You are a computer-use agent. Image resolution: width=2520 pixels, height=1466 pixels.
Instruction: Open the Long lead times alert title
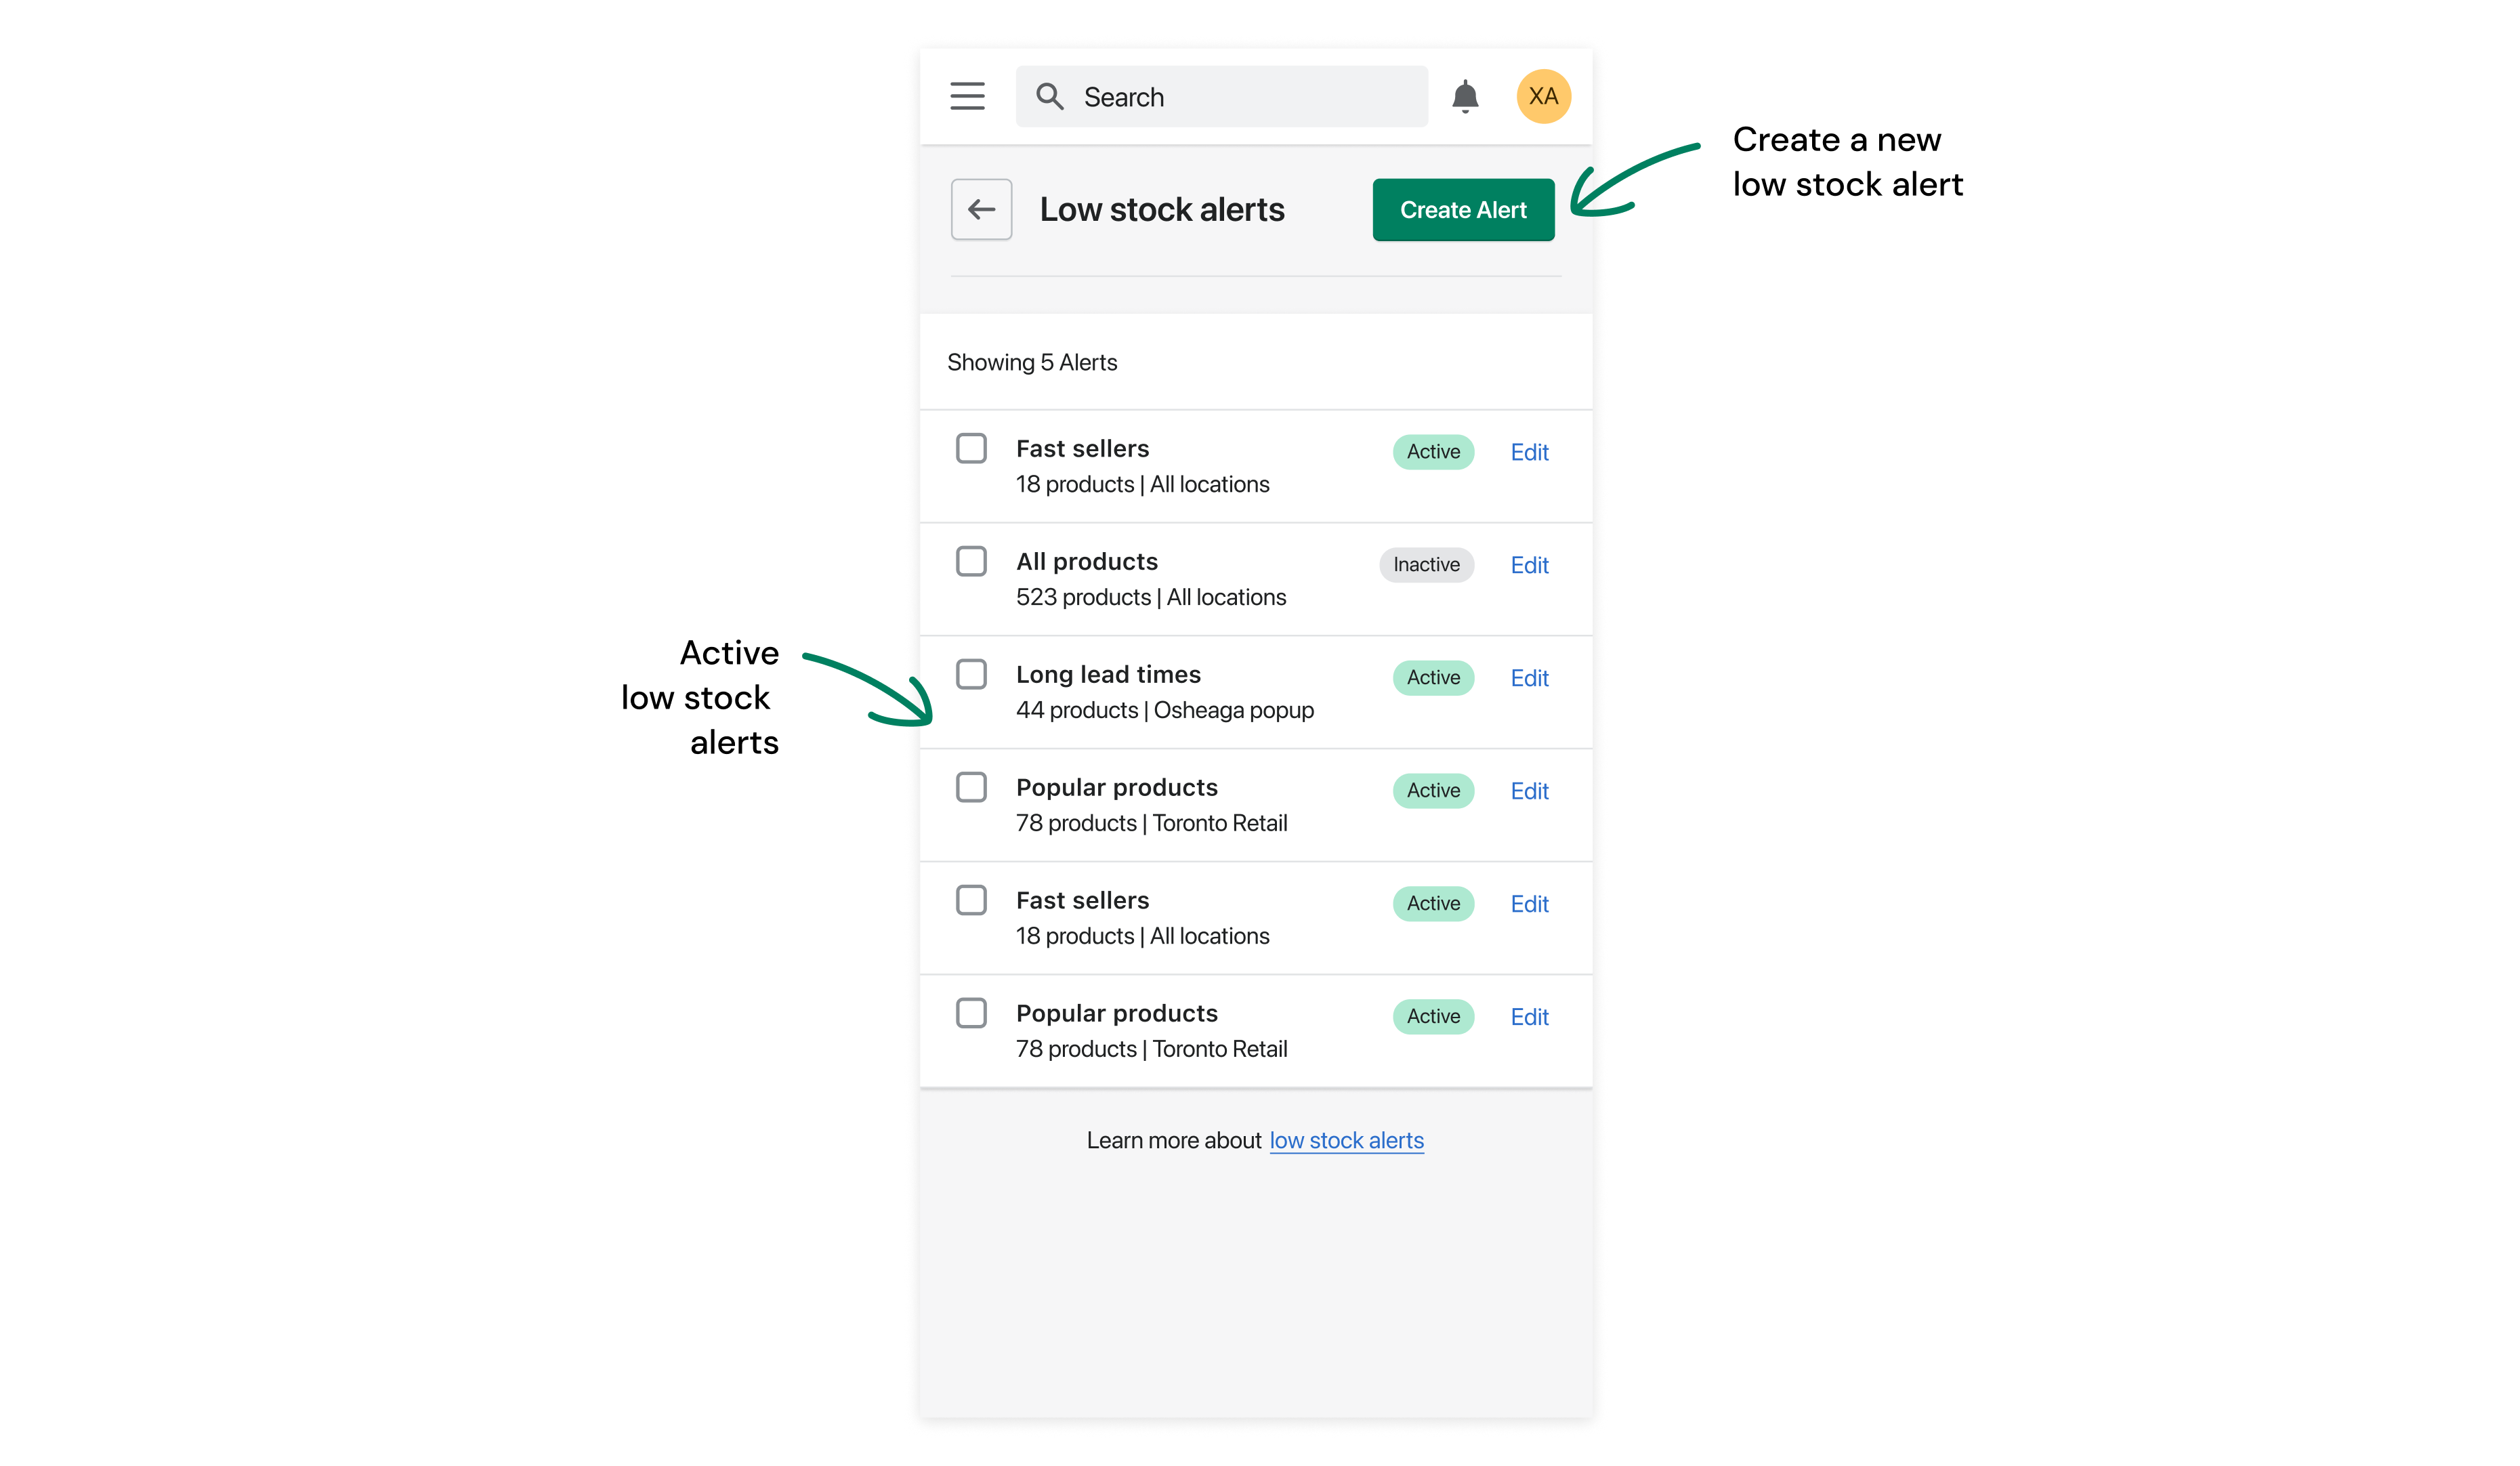1108,675
